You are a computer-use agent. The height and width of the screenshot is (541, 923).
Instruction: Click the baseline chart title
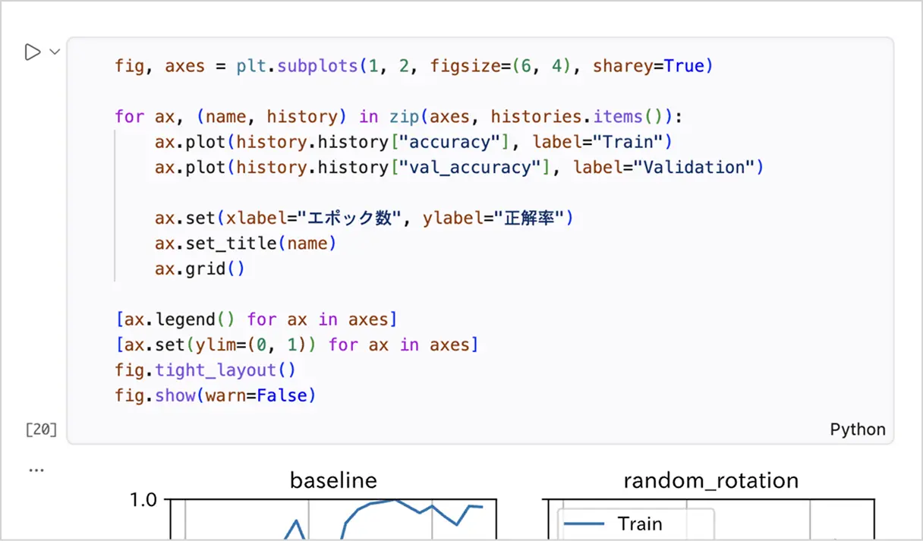(x=333, y=481)
